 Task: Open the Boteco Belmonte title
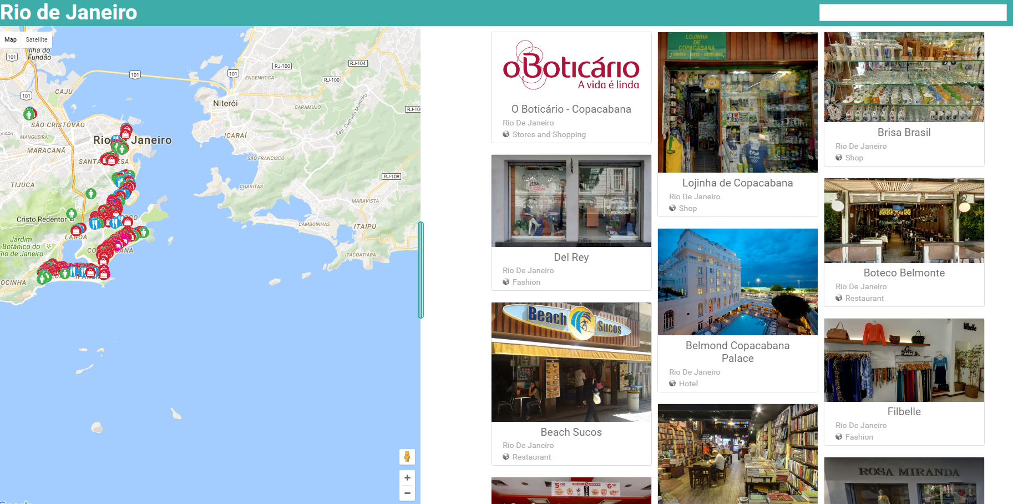pyautogui.click(x=904, y=273)
